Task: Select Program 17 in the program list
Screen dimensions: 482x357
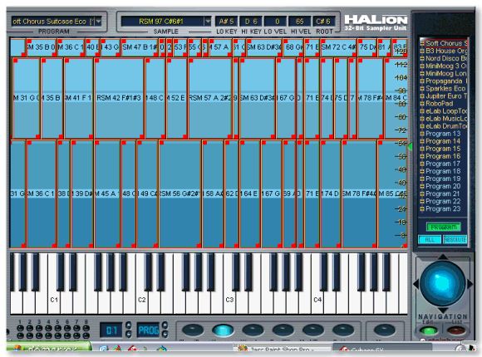Action: coord(443,164)
